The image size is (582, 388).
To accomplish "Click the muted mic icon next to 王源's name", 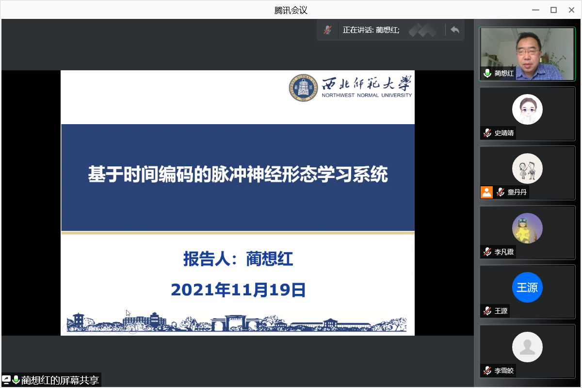I will click(x=487, y=311).
